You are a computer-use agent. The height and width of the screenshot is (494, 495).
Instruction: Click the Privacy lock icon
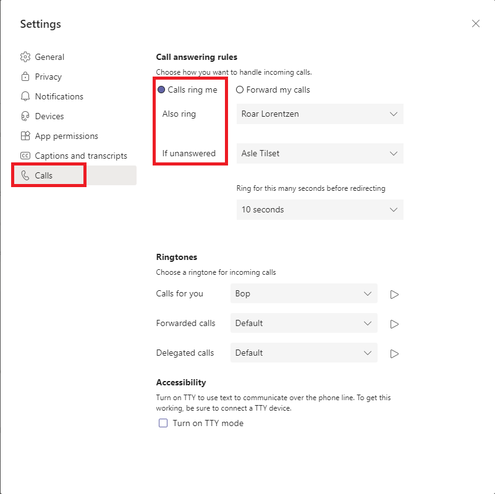coord(25,77)
